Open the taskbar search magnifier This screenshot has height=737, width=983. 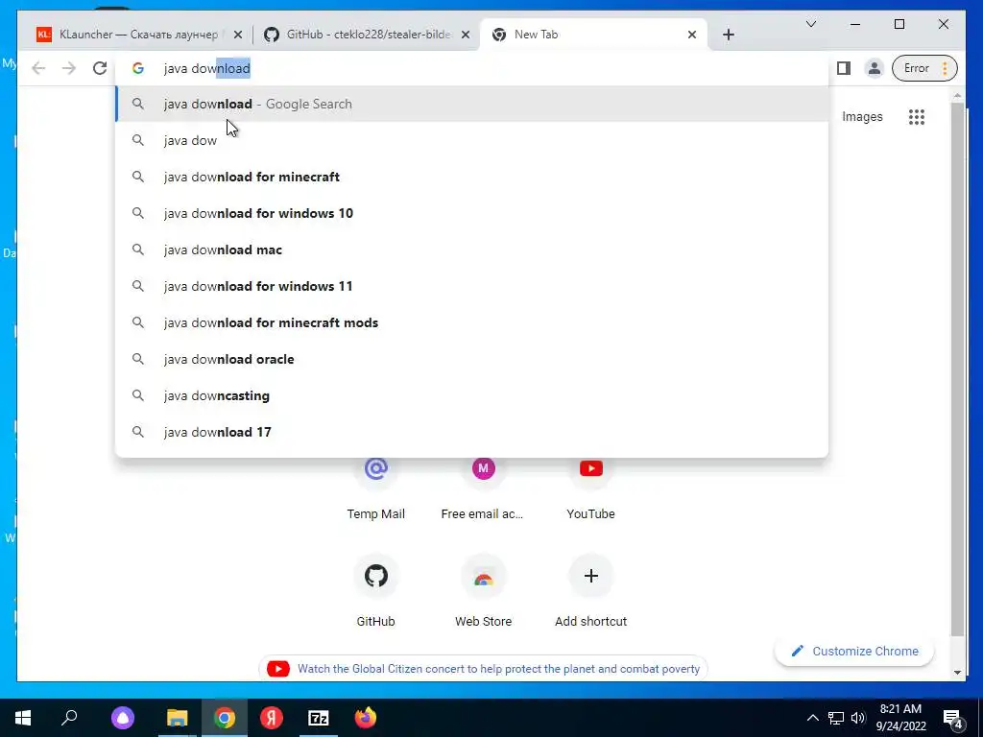coord(69,718)
